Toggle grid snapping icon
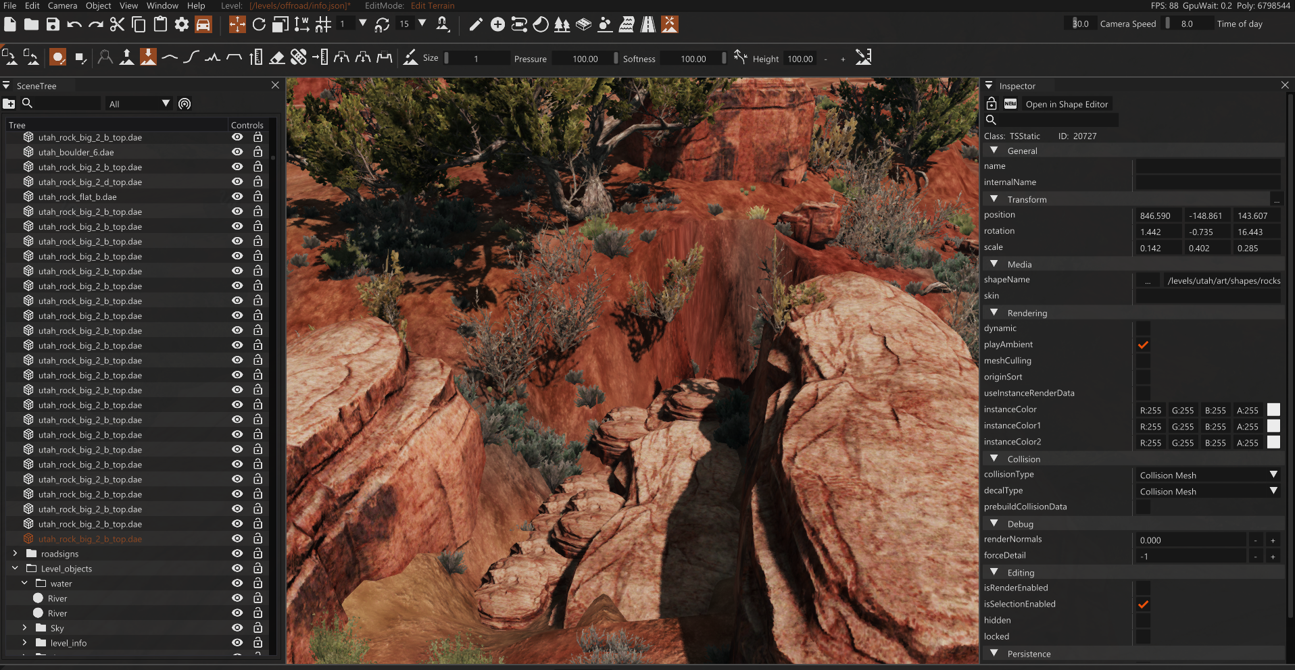This screenshot has width=1295, height=670. (x=323, y=24)
